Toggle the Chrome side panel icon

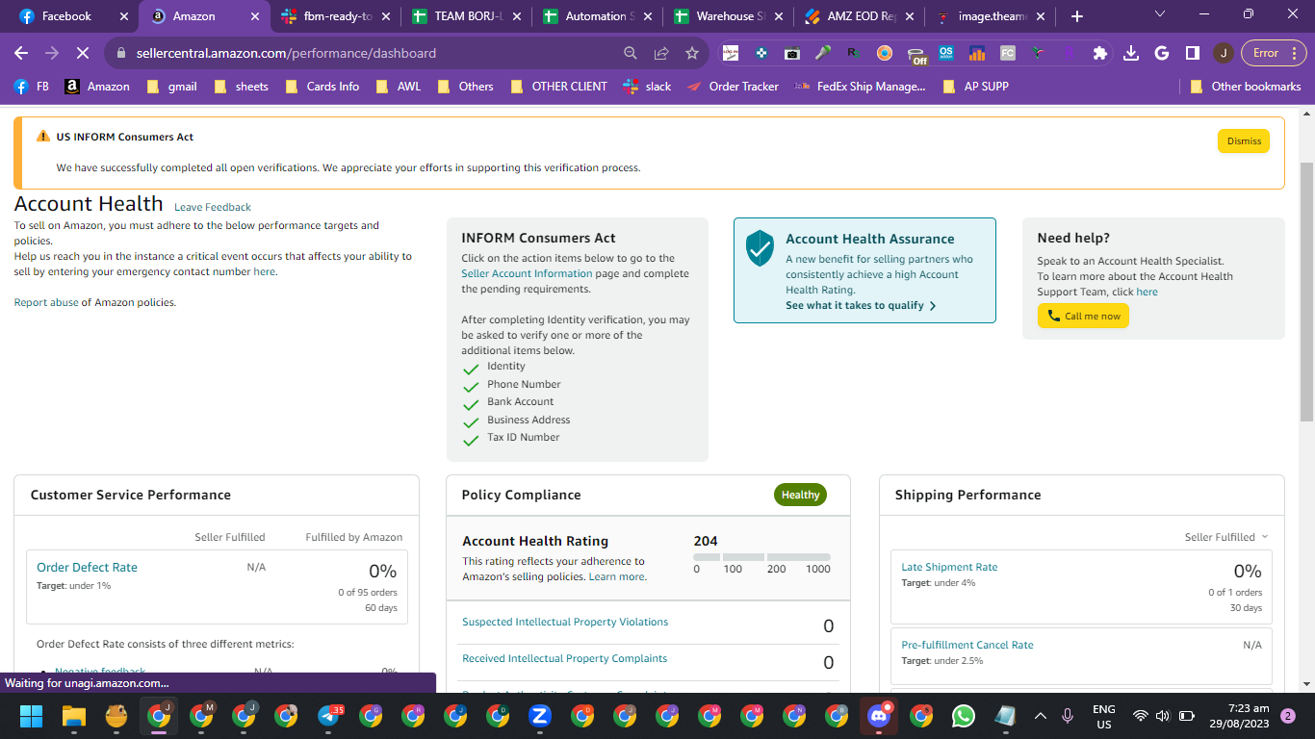point(1193,53)
